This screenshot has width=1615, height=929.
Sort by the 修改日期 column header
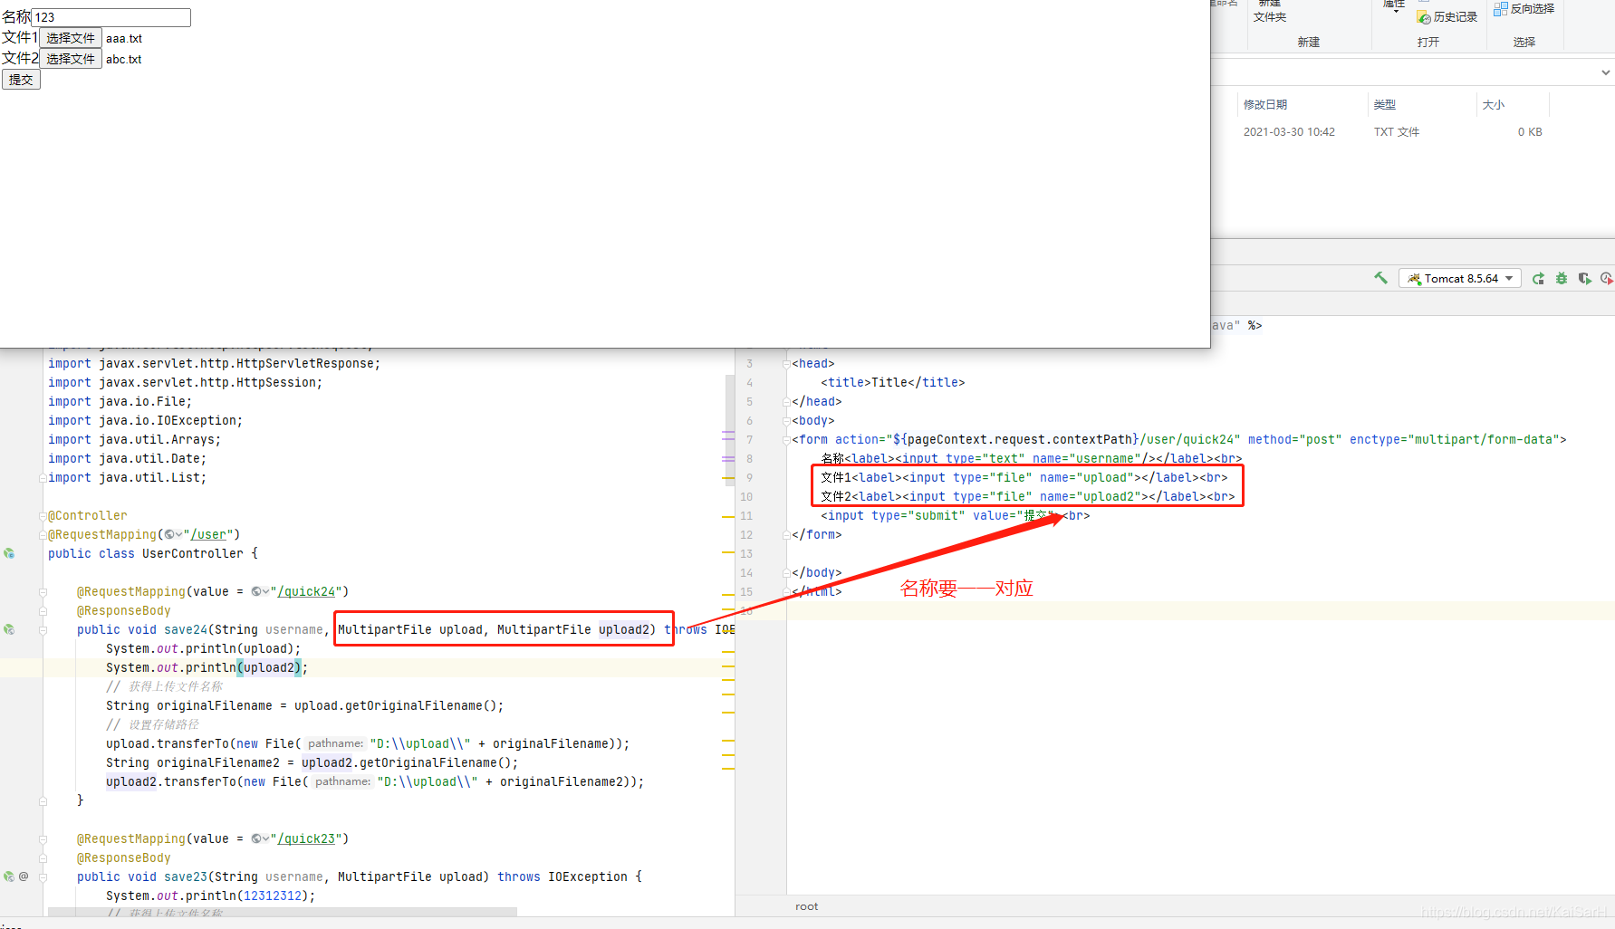tap(1265, 105)
